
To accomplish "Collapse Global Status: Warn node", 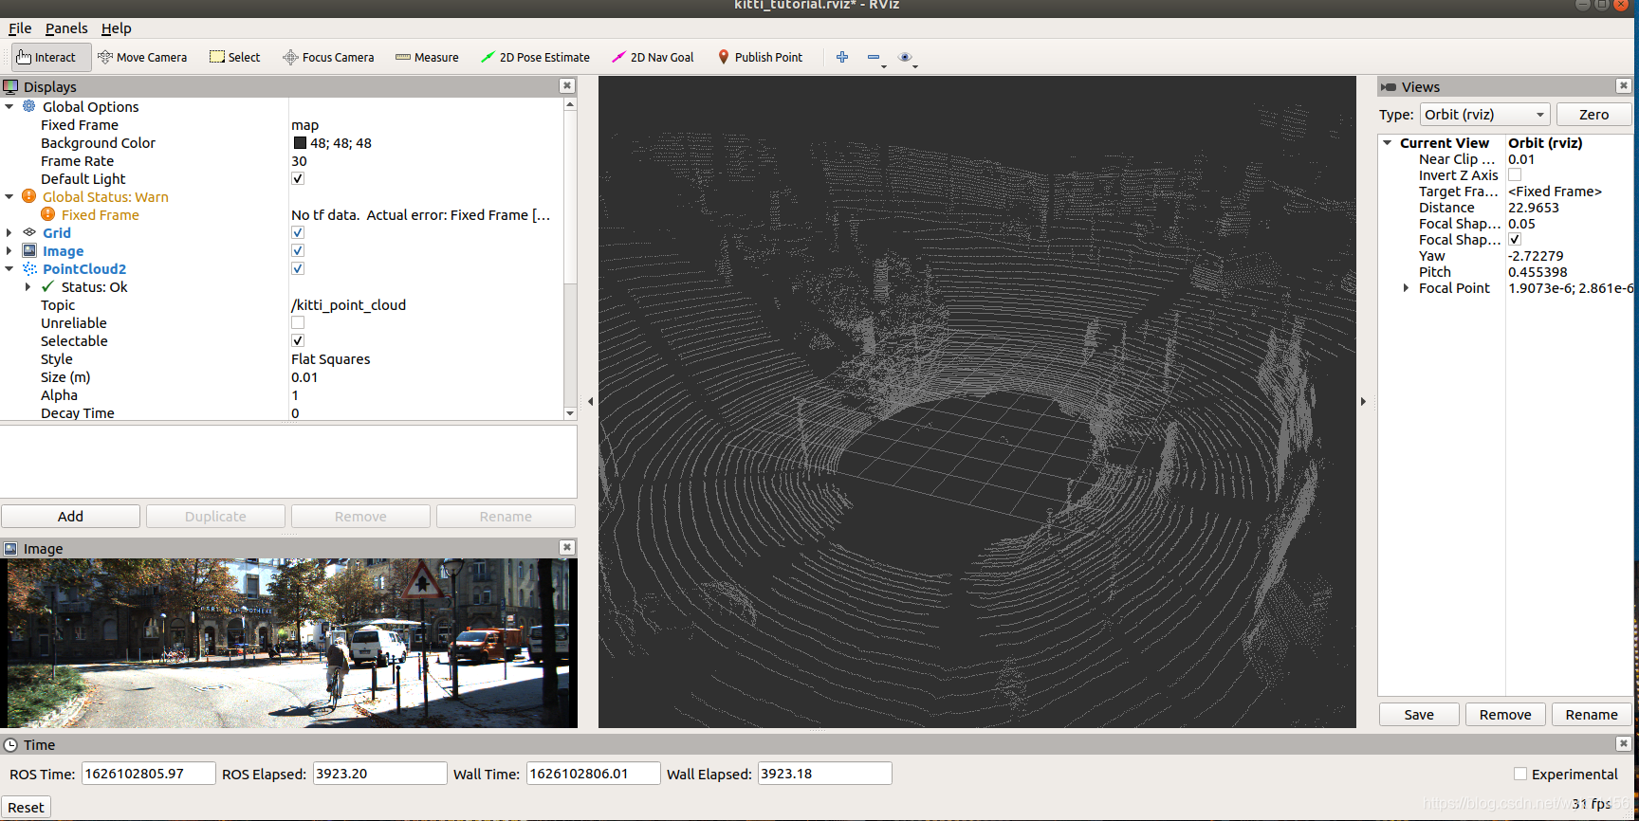I will pos(9,196).
